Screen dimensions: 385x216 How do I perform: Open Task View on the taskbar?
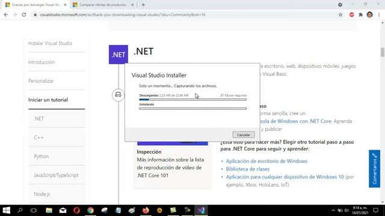tap(34, 211)
